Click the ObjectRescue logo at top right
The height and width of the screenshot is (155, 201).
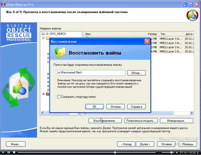[192, 15]
